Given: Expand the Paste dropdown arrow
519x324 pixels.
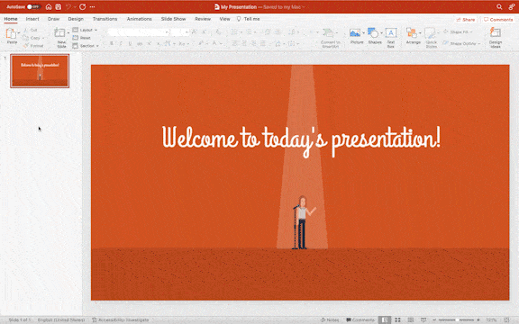Looking at the screenshot, I should (19, 32).
